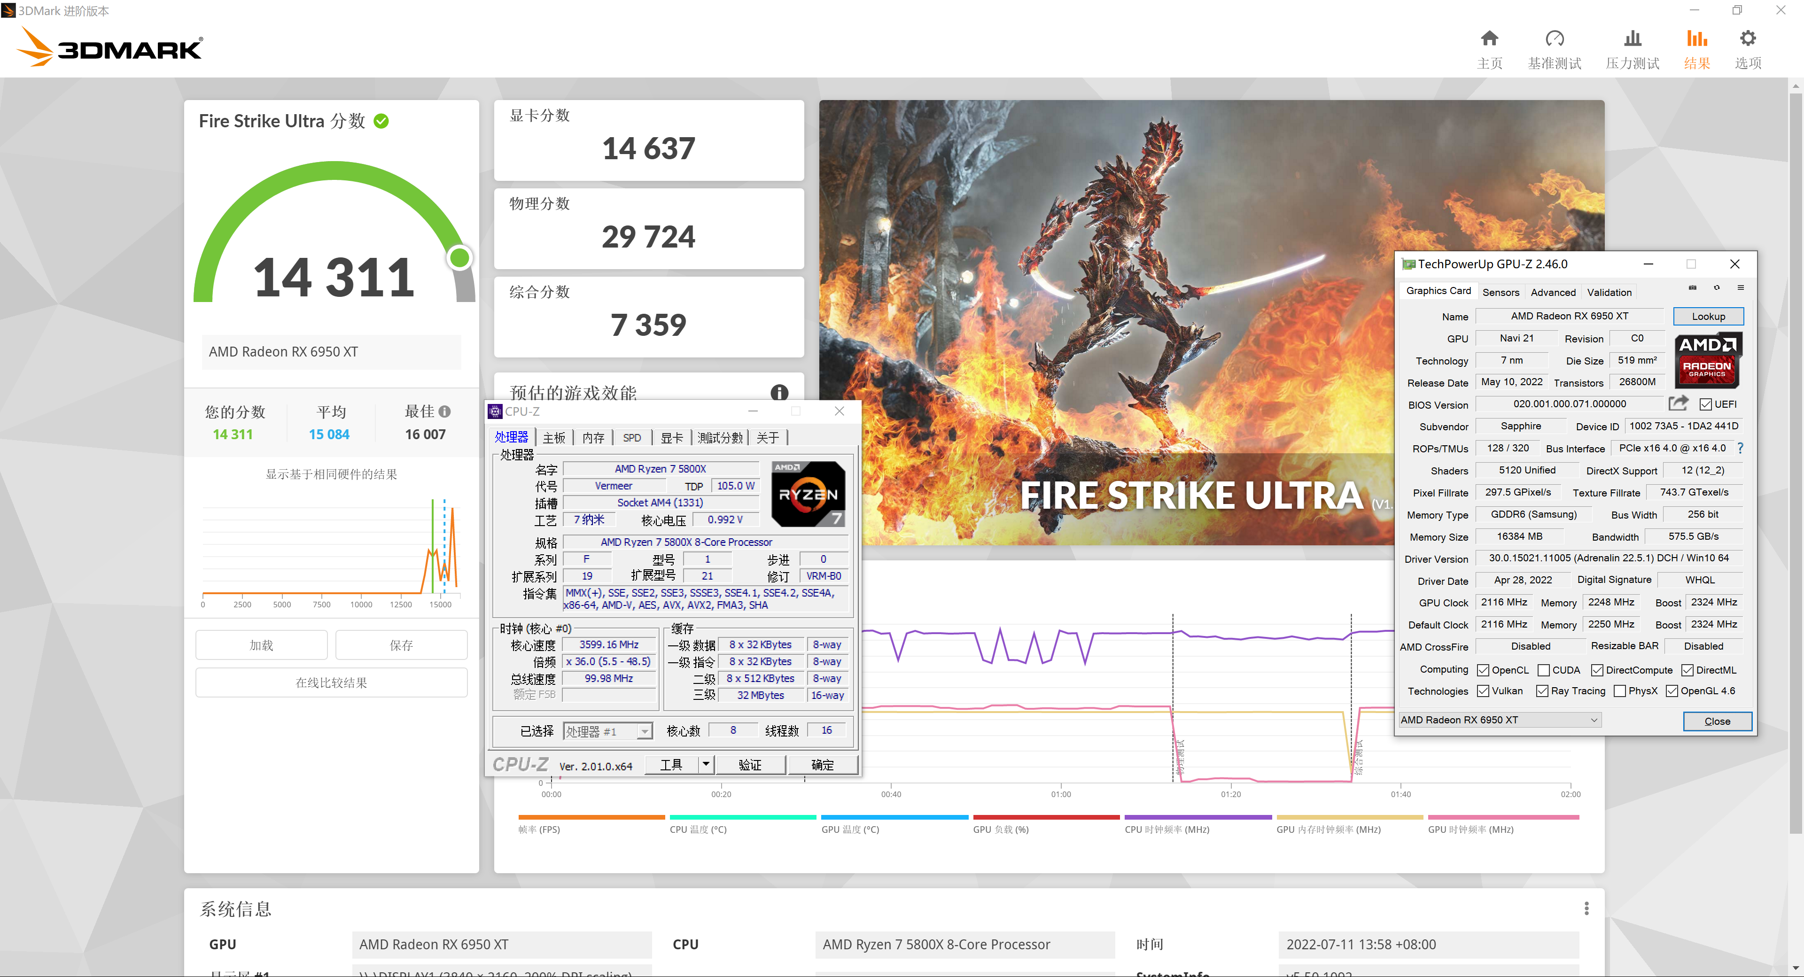Viewport: 1804px width, 977px height.
Task: Click the GPU field AMD Radeon RX 6950 XT in 系统信息
Action: pos(501,944)
